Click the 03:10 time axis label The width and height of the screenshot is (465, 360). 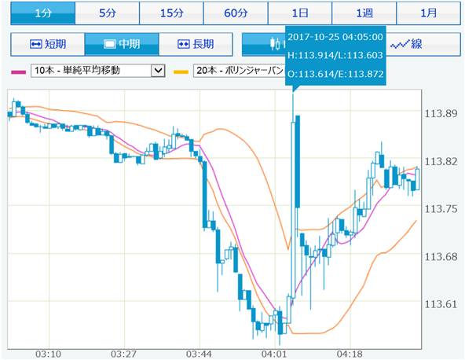[x=49, y=354]
